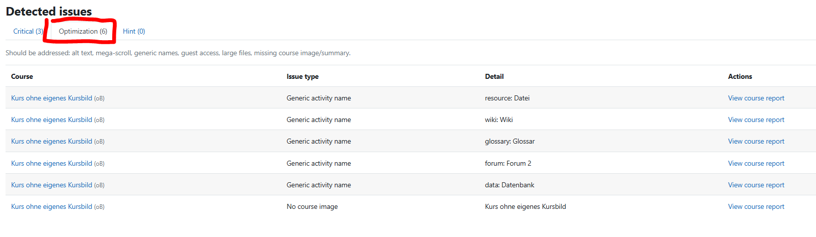This screenshot has width=816, height=237.
Task: Click the Issue type column header
Action: point(303,76)
